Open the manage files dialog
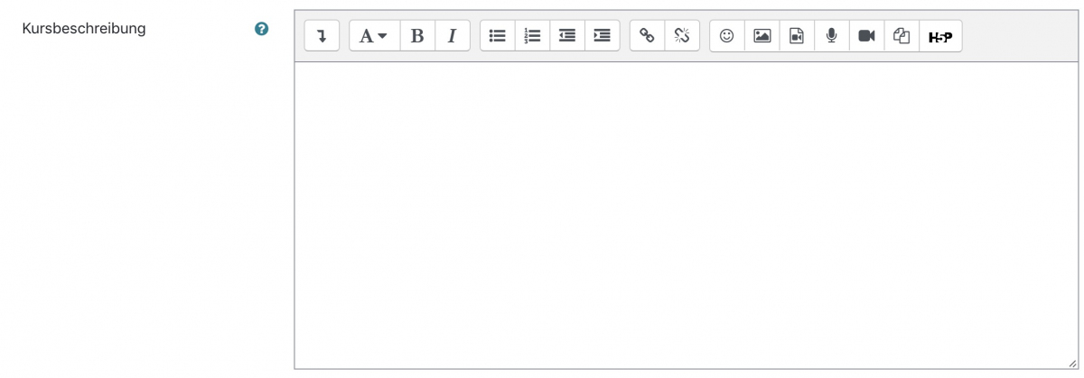The width and height of the screenshot is (1084, 378). (x=902, y=36)
